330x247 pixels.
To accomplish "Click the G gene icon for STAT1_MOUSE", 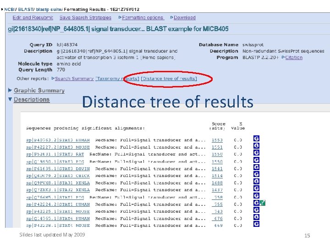I will pyautogui.click(x=256, y=210).
